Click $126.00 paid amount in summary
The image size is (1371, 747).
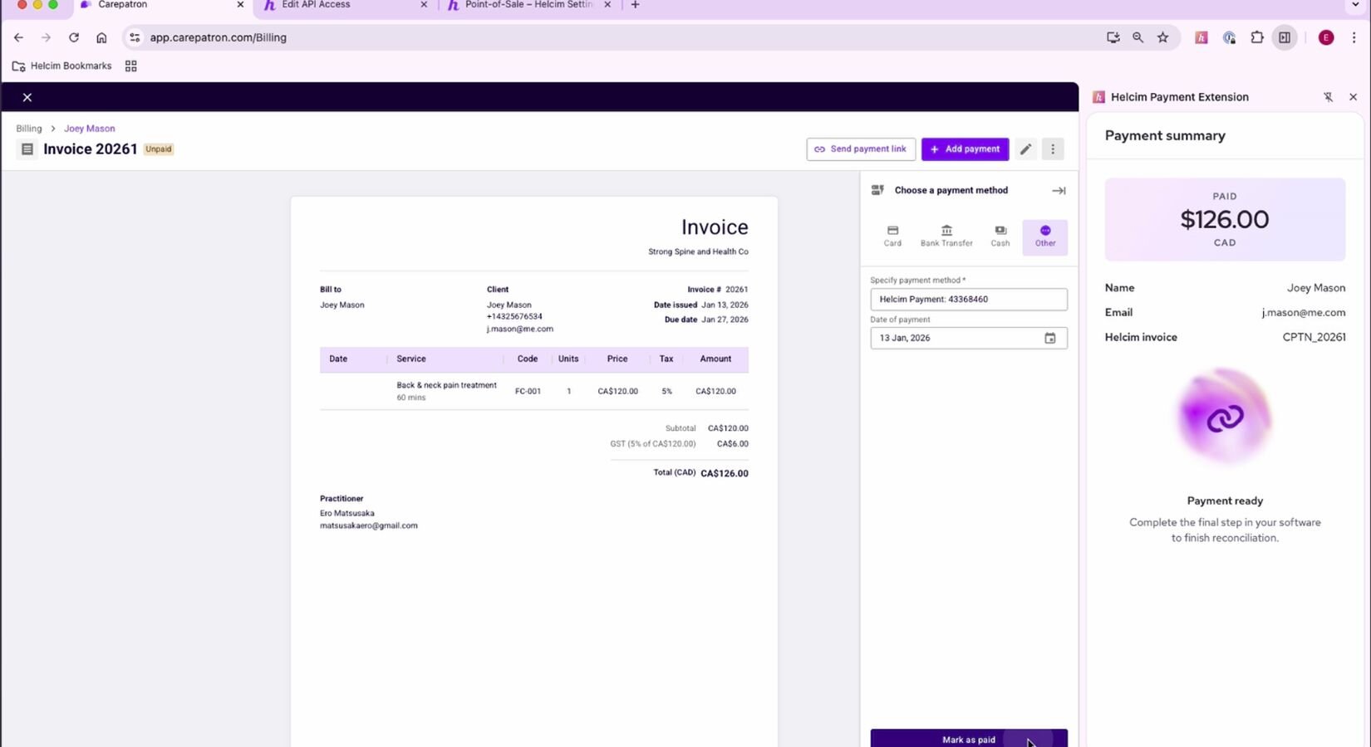[x=1225, y=220]
